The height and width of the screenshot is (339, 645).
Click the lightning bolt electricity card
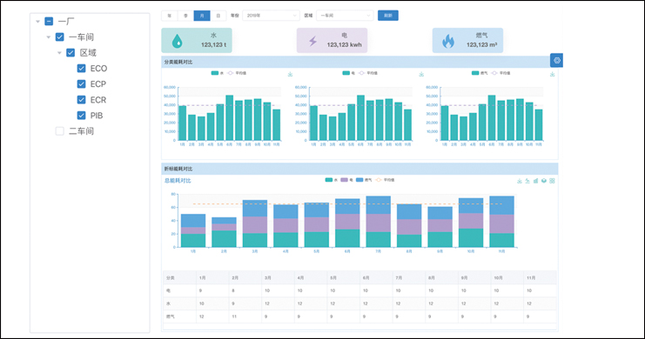tap(332, 40)
